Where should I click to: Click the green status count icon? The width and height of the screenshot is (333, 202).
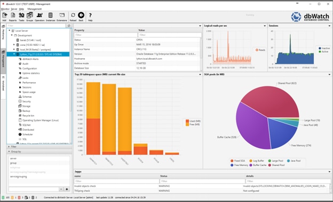(x=3, y=198)
